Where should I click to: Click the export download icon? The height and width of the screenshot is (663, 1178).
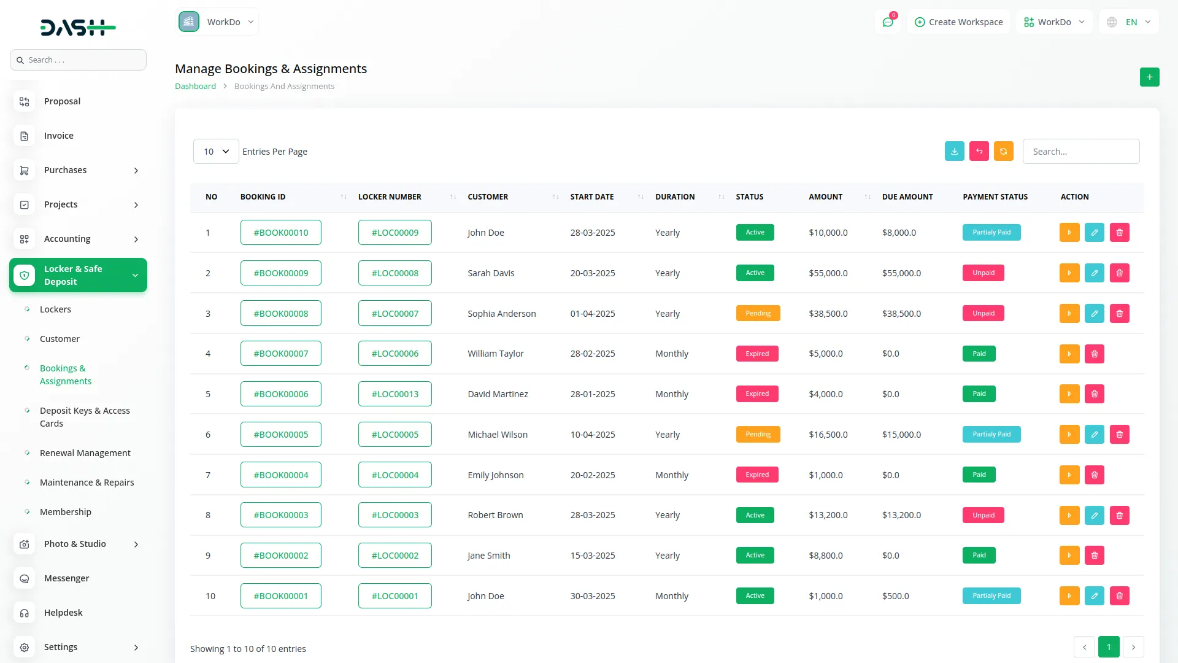[954, 151]
